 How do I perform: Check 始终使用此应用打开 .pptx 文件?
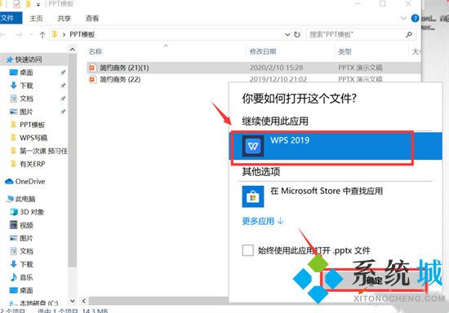coord(247,251)
